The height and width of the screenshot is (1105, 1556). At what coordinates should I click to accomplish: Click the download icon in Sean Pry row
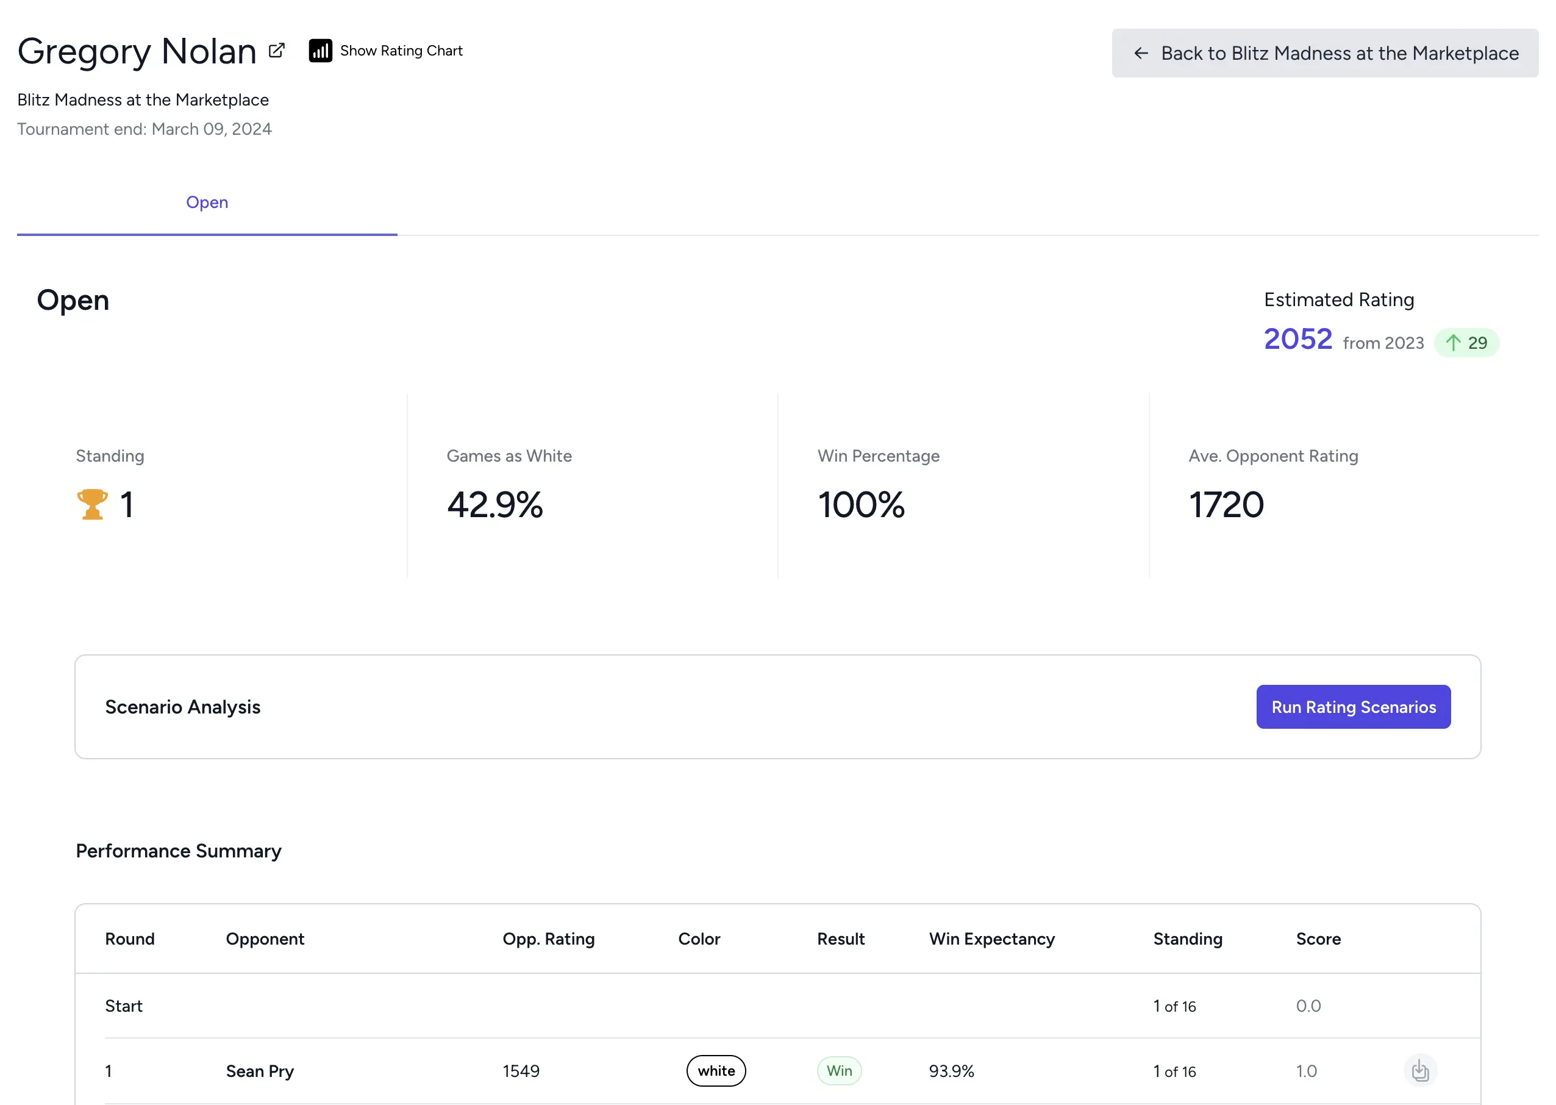(1420, 1071)
